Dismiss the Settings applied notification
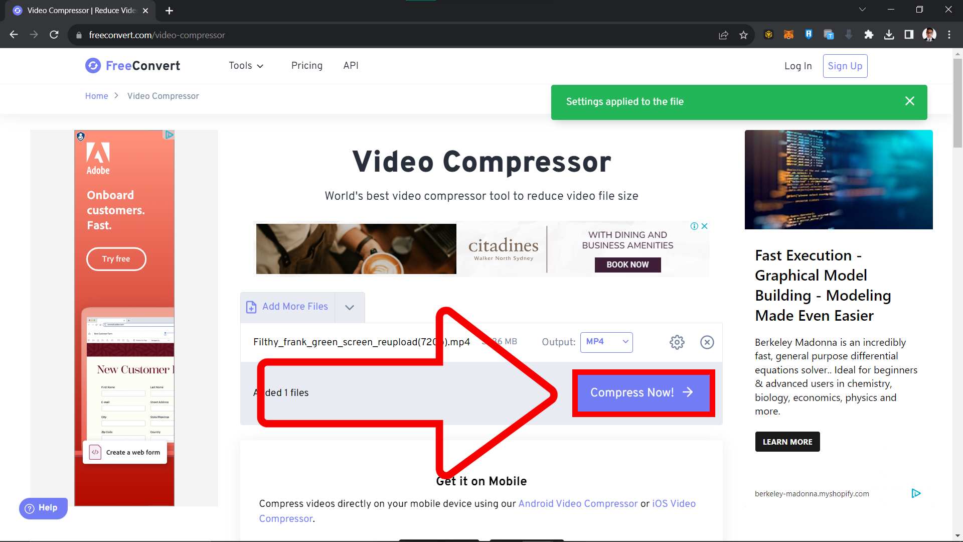The height and width of the screenshot is (542, 963). coord(909,101)
